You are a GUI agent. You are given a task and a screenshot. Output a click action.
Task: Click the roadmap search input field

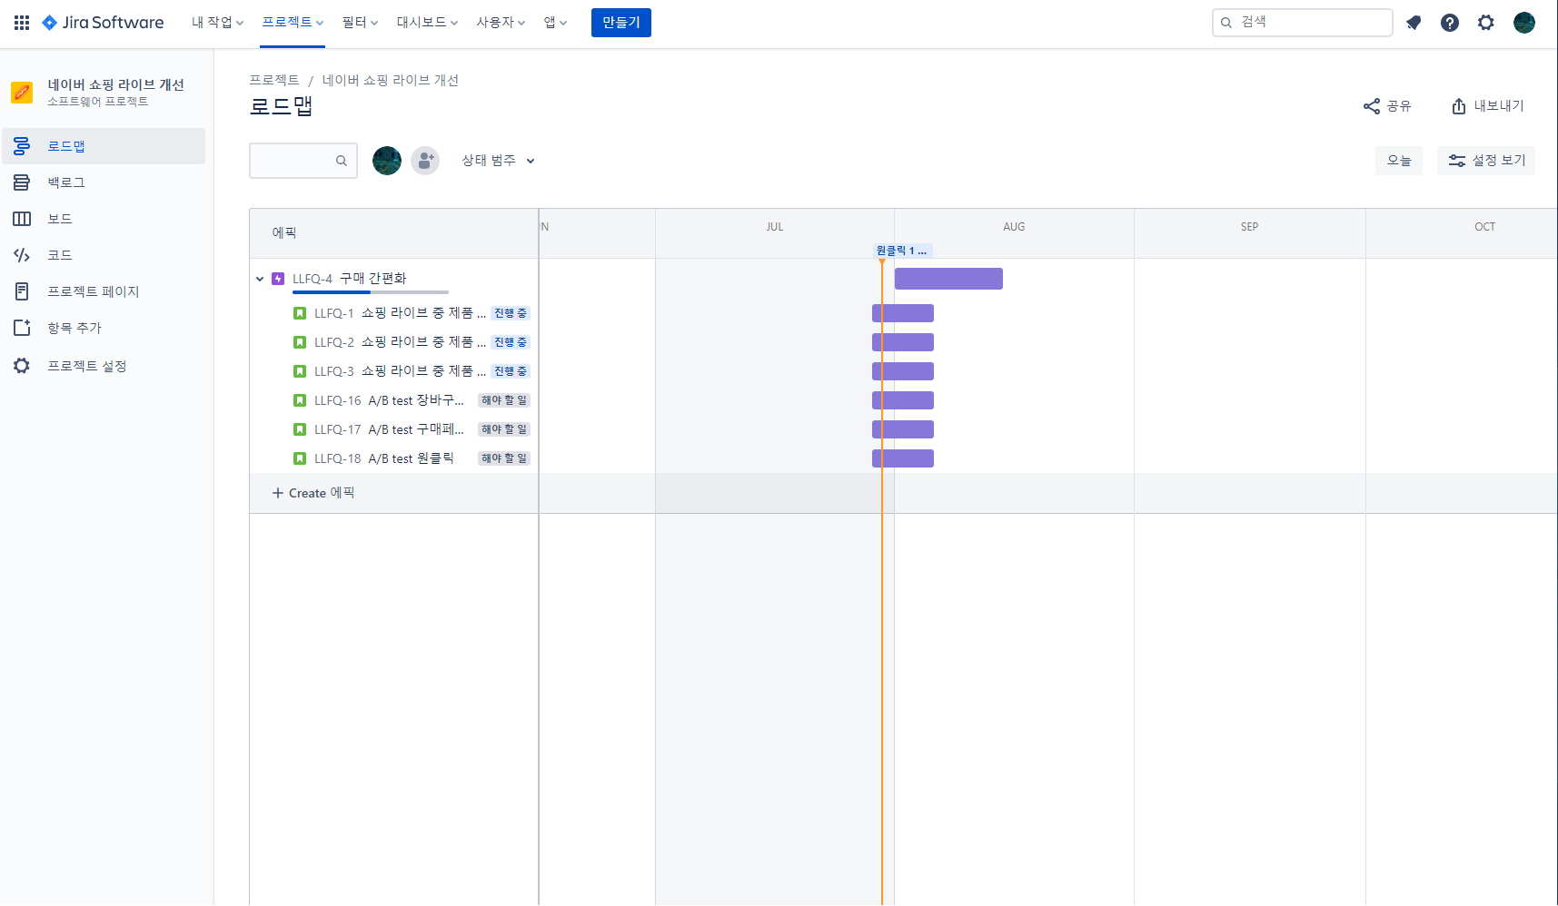click(303, 161)
